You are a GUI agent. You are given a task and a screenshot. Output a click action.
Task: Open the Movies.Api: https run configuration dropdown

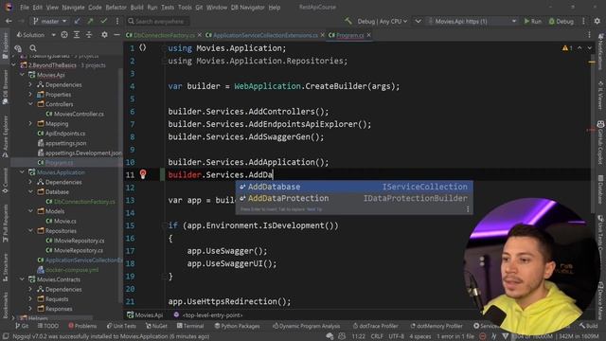click(472, 21)
